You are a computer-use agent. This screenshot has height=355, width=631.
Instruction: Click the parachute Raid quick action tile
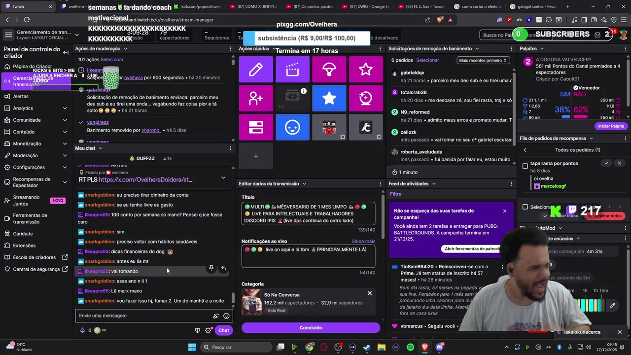[329, 70]
